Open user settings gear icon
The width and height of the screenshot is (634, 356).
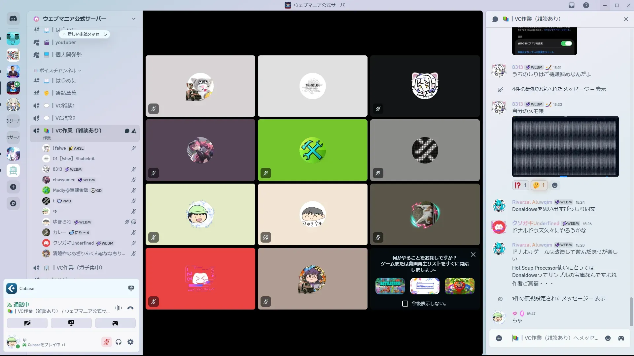pos(130,342)
